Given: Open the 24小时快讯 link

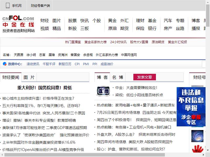Looking at the screenshot, I should [x=118, y=42].
